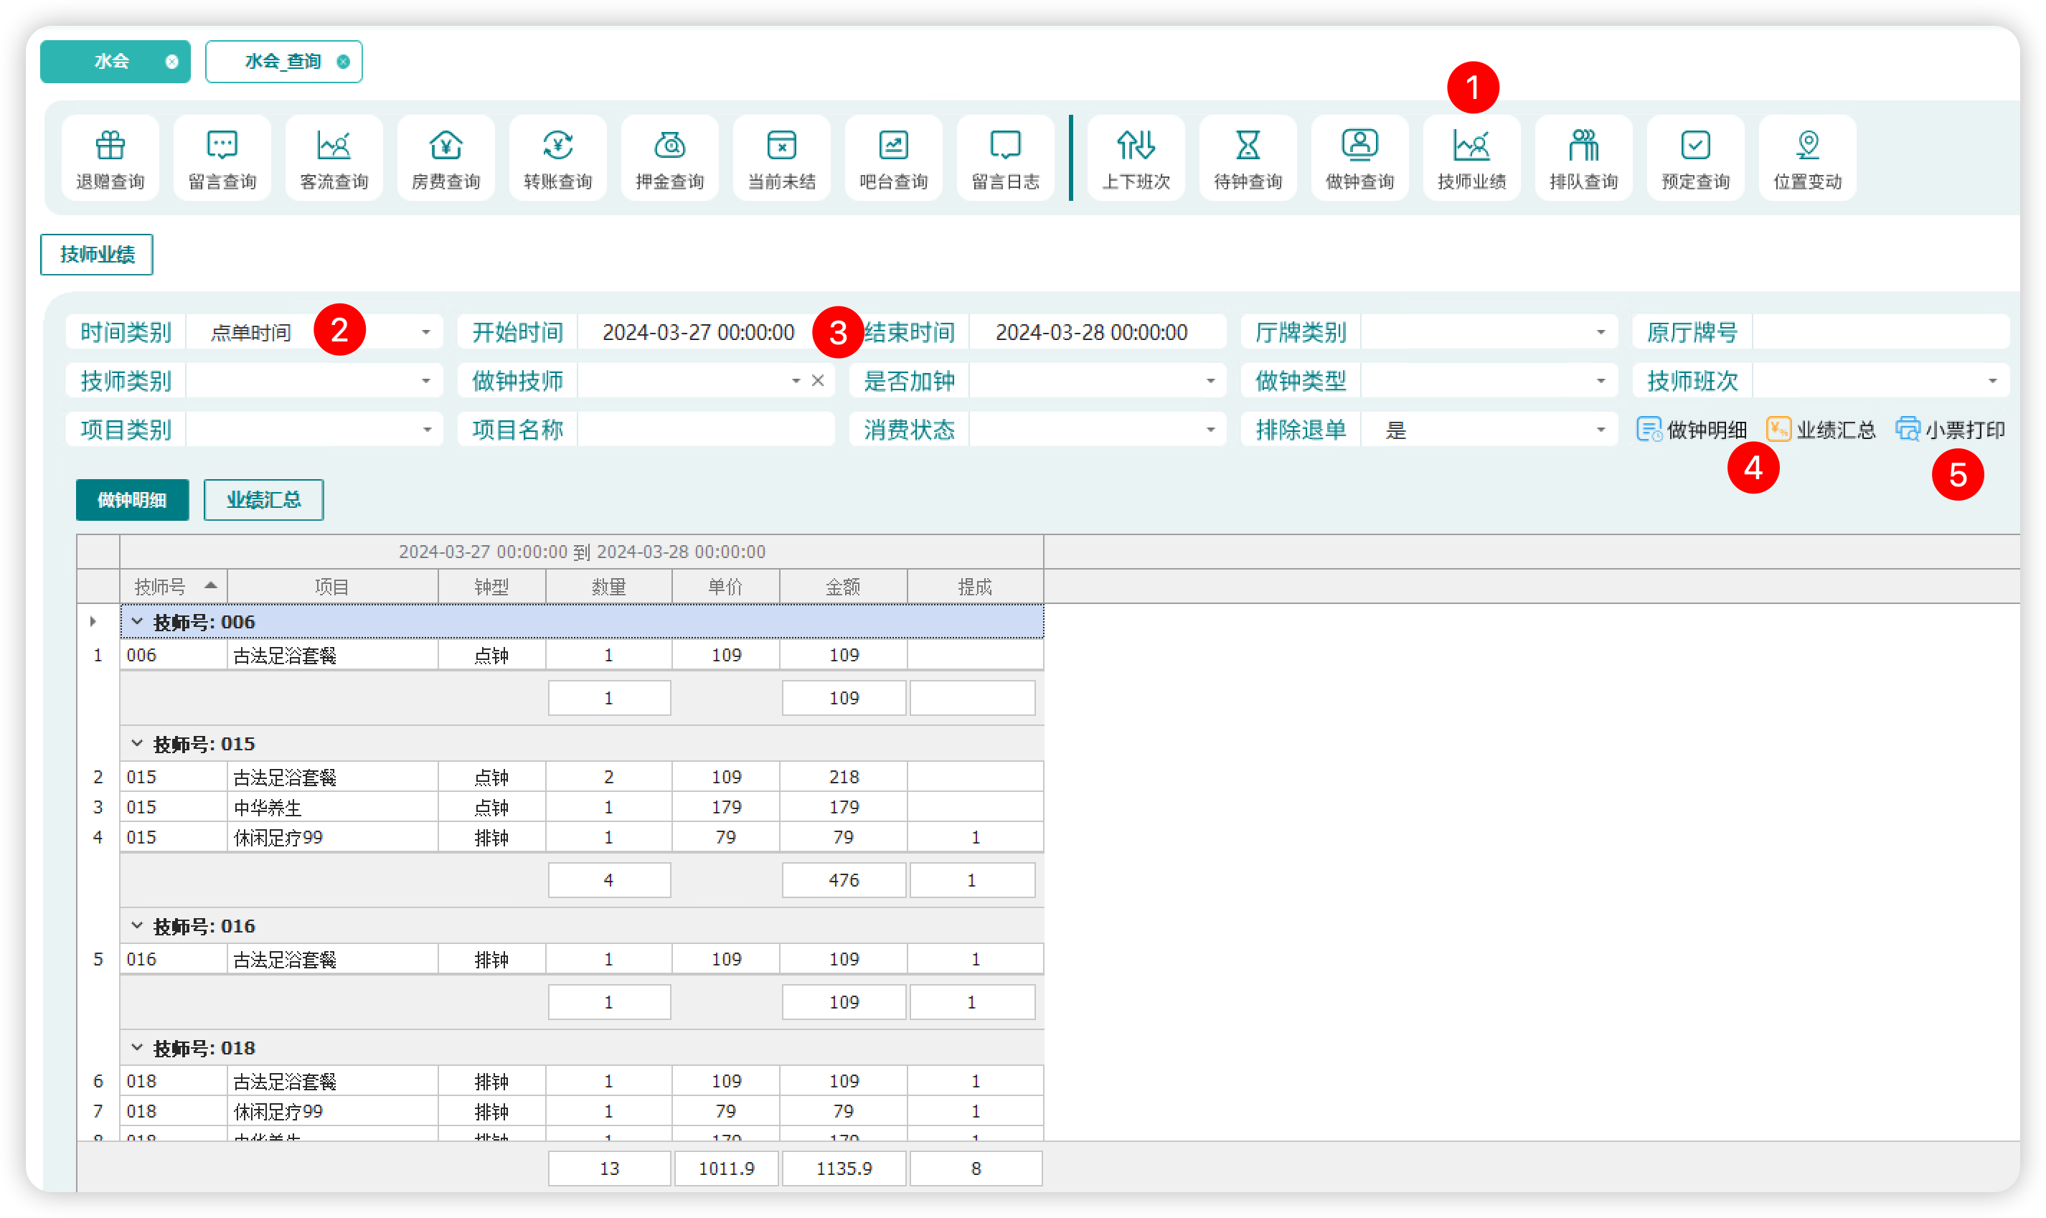The width and height of the screenshot is (2046, 1218).
Task: Switch to the 水会_查询 tab
Action: point(283,62)
